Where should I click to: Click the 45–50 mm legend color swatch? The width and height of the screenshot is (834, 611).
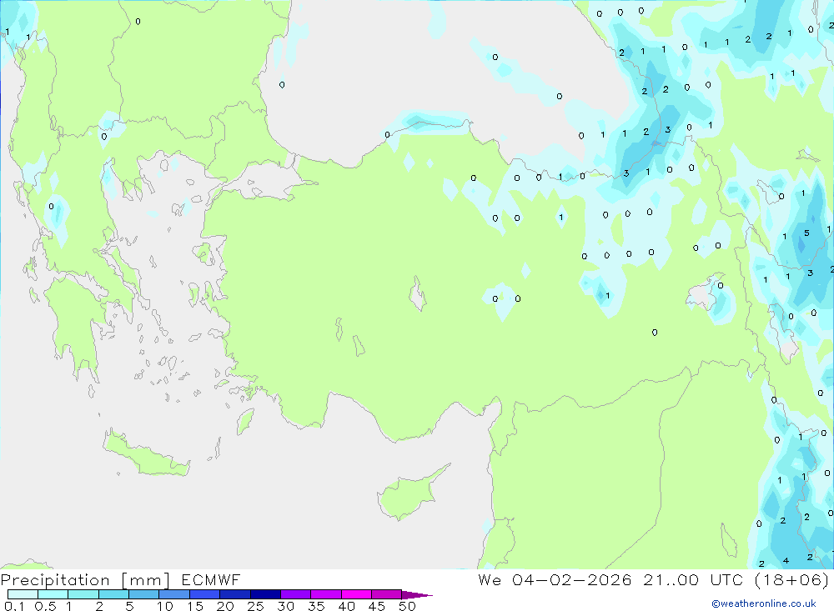pos(386,594)
